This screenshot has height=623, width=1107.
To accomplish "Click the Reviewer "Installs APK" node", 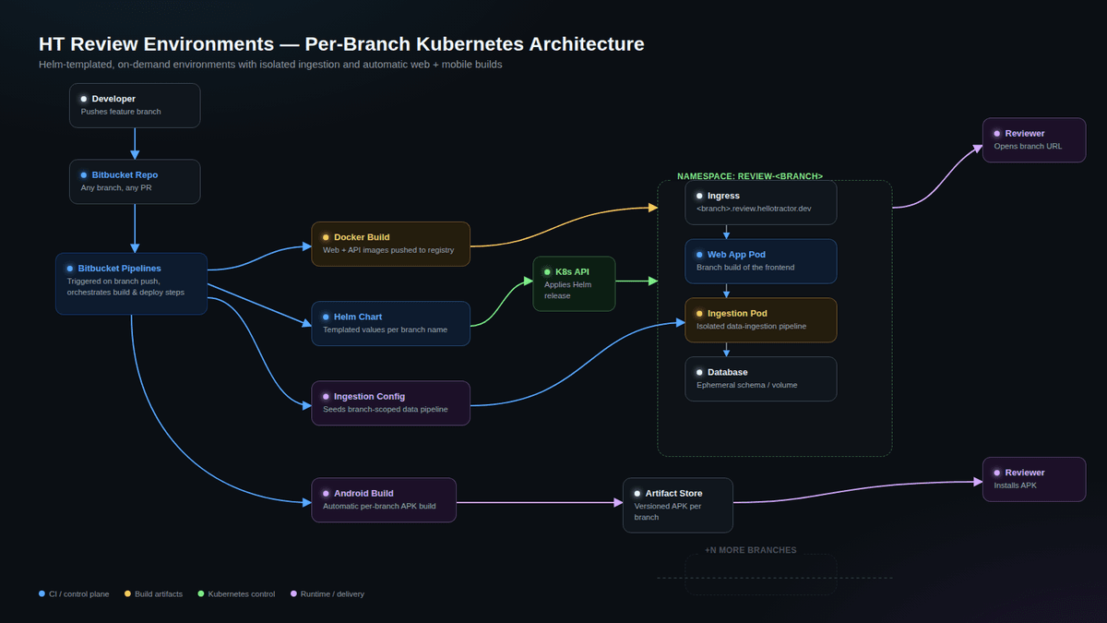I will [x=1034, y=479].
